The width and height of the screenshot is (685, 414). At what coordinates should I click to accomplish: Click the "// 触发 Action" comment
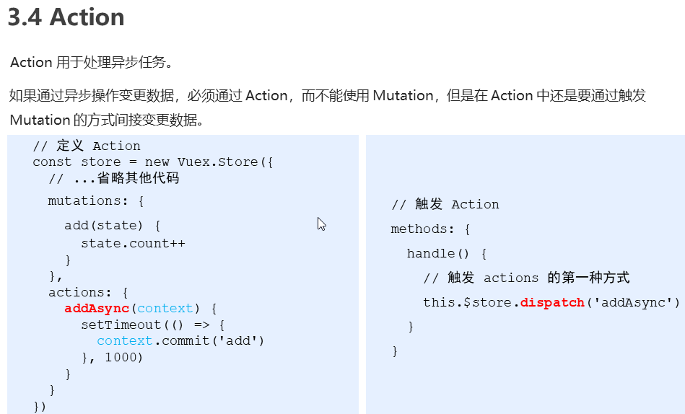445,205
